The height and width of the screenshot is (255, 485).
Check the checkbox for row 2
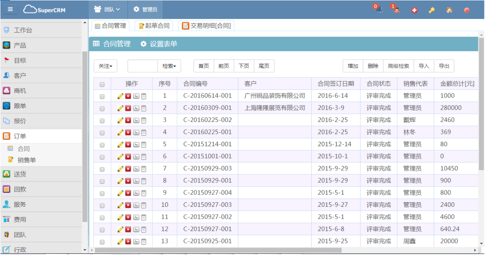(102, 109)
